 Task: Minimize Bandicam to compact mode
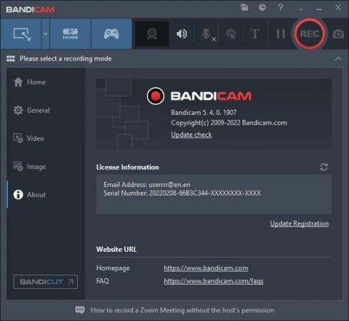[301, 9]
